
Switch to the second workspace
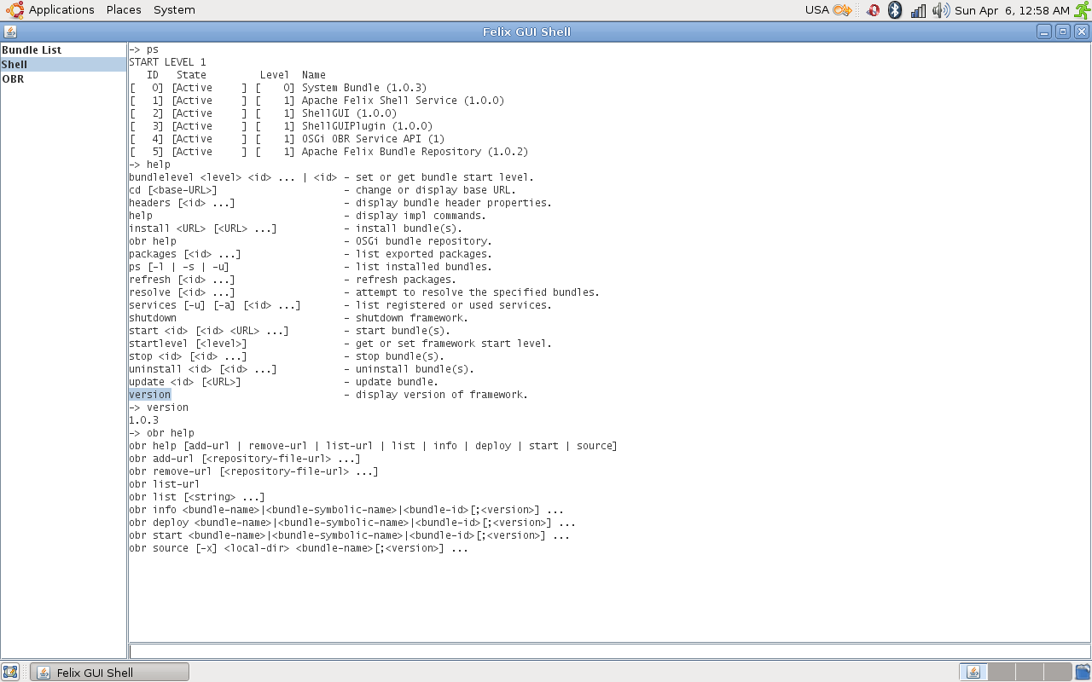coord(1001,672)
